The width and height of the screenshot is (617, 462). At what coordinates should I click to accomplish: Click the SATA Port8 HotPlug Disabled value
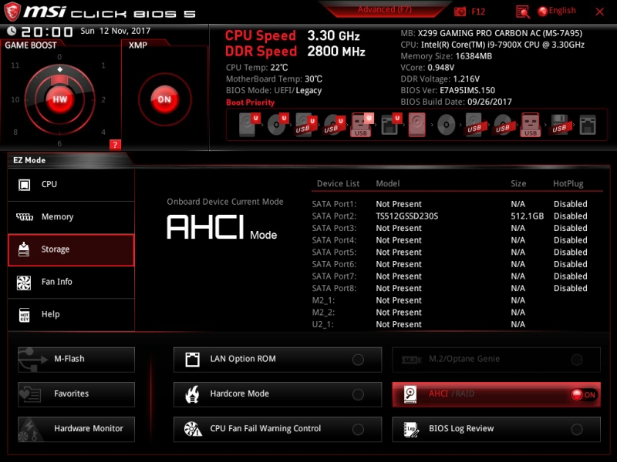coord(570,288)
